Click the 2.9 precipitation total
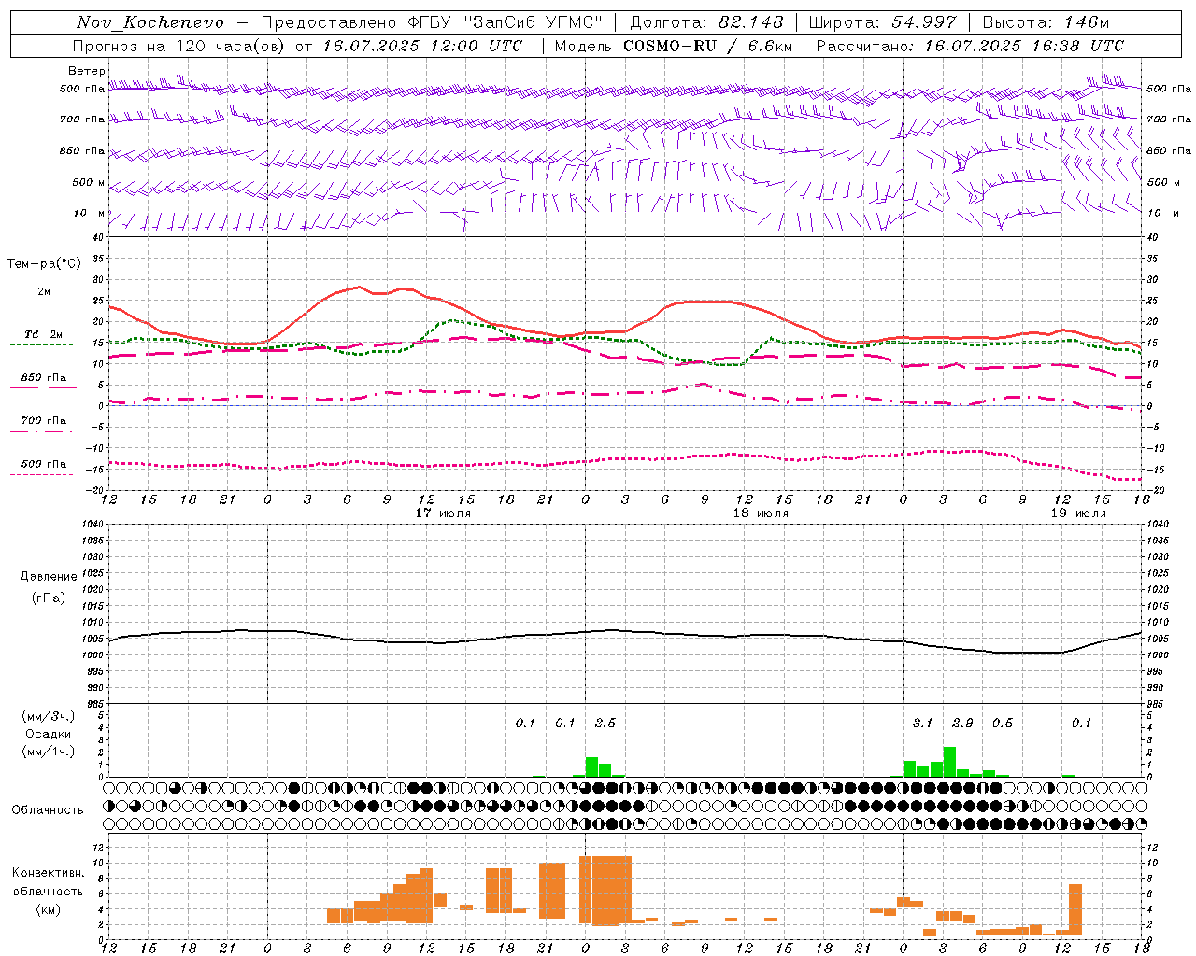Viewport: 1196px width, 956px height. pyautogui.click(x=962, y=723)
